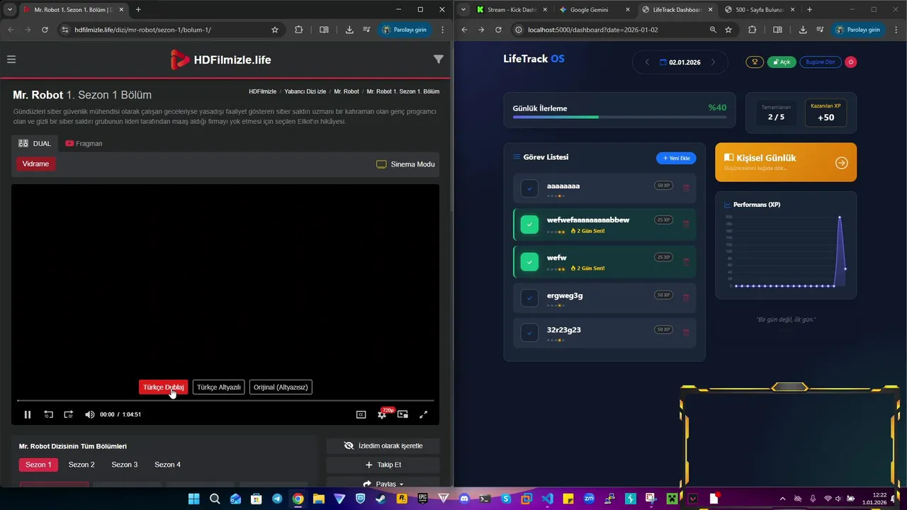The height and width of the screenshot is (510, 907).
Task: Click the red power button in LifeTrack
Action: pos(851,62)
